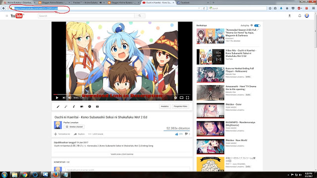Screen dimensions: 317x178
Task: Enter fullscreen from the player controls
Action: pos(187,98)
